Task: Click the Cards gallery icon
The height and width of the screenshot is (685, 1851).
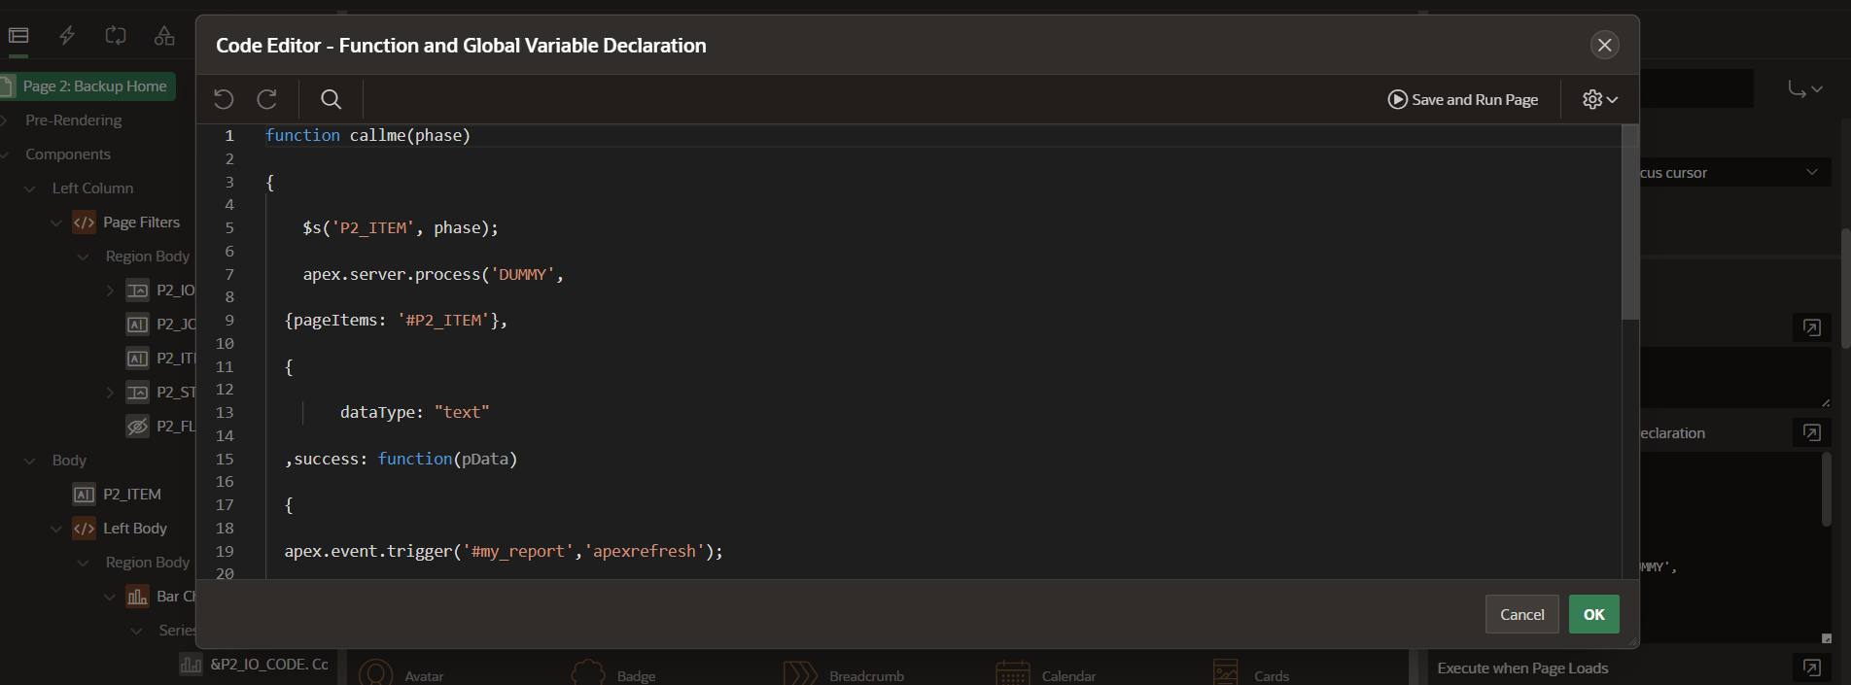Action: click(1225, 673)
